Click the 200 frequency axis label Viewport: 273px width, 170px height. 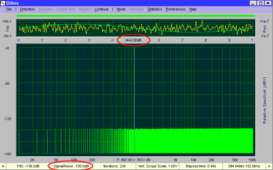click(92, 160)
